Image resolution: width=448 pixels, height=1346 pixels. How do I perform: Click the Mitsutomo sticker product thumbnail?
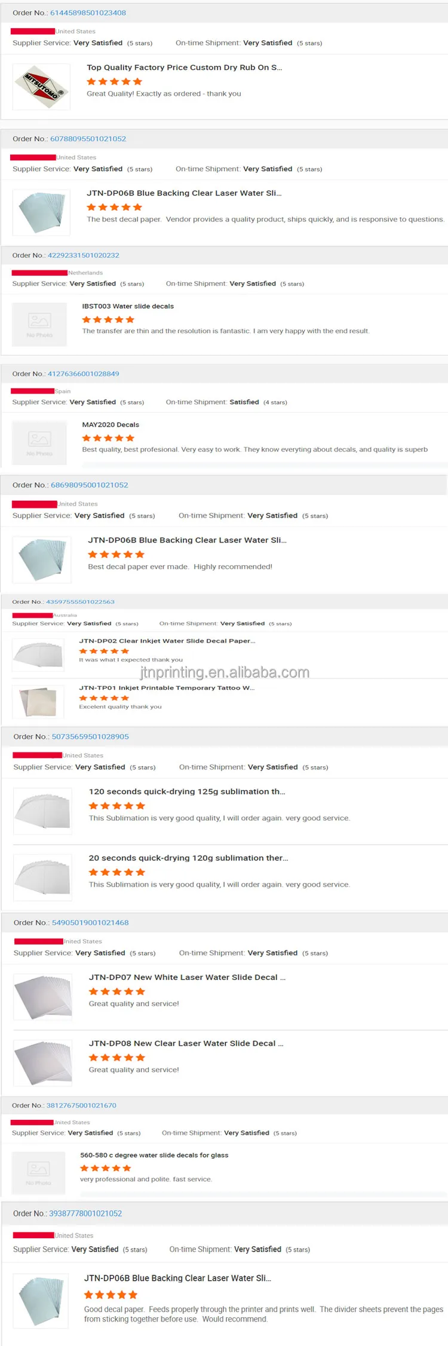point(41,87)
